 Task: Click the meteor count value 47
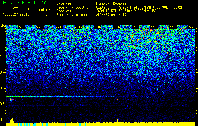click(x=46, y=14)
